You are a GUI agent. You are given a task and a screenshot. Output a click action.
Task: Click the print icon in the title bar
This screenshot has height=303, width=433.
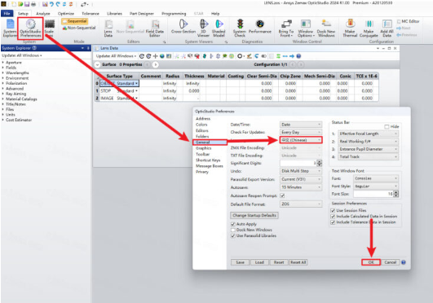point(33,4)
